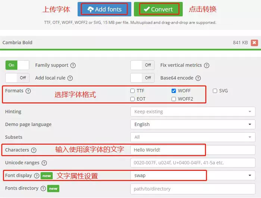Image resolution: width=261 pixels, height=198 pixels.
Task: Show help for the Formats option
Action: click(28, 91)
